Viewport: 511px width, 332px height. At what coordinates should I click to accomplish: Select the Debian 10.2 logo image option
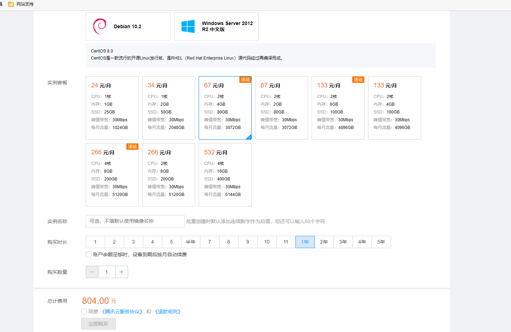click(100, 26)
